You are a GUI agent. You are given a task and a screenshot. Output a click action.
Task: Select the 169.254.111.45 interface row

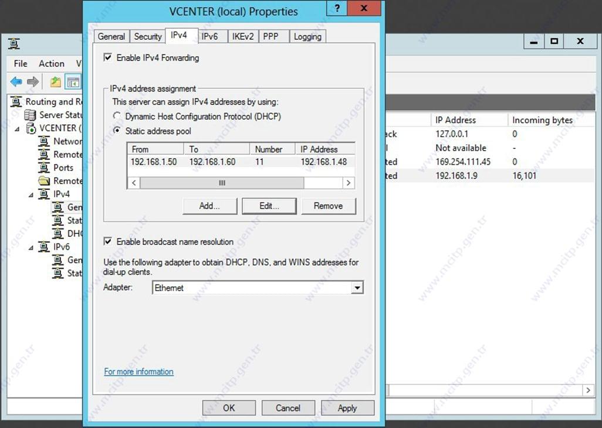pos(491,162)
